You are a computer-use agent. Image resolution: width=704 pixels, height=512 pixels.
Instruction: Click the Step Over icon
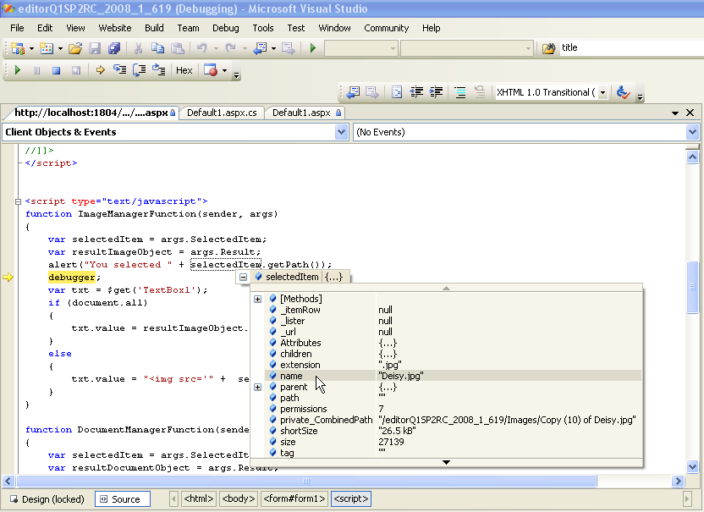[x=139, y=71]
